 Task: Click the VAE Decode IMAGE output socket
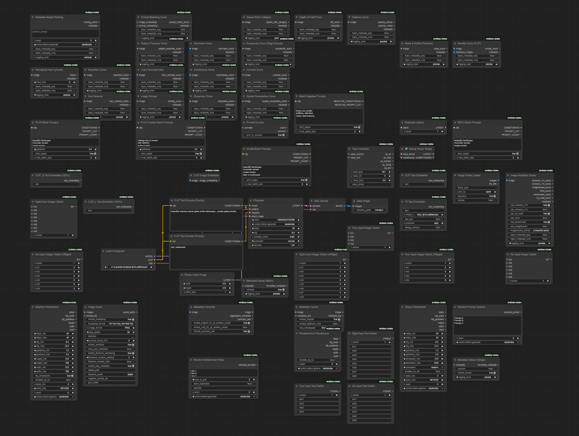[x=344, y=206]
